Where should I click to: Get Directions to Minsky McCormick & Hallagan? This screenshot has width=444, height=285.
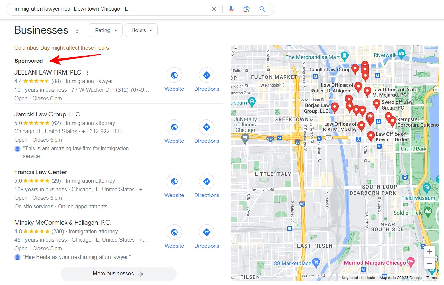tap(206, 232)
